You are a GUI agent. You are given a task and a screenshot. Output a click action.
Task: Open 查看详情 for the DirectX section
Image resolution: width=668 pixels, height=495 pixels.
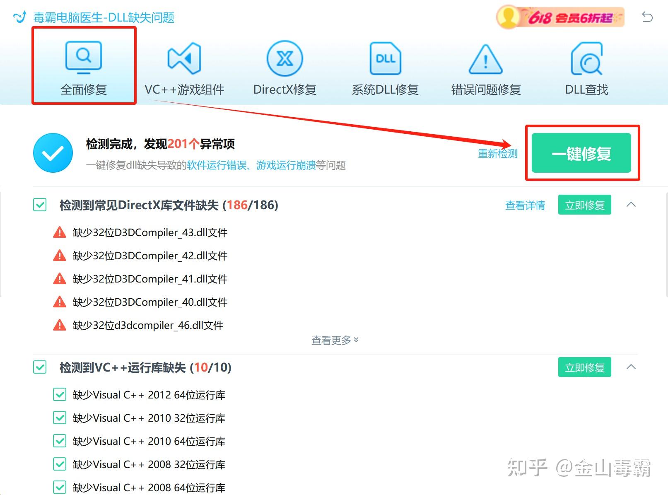pos(525,205)
